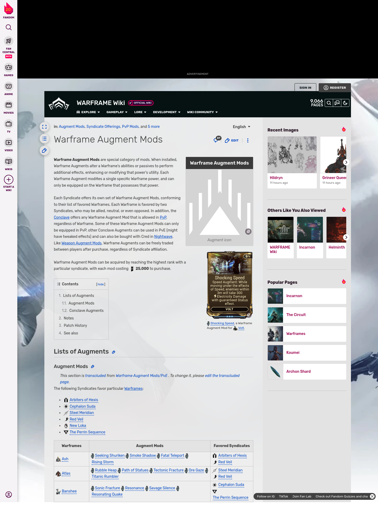Click Join Fan Lab

click(x=302, y=496)
